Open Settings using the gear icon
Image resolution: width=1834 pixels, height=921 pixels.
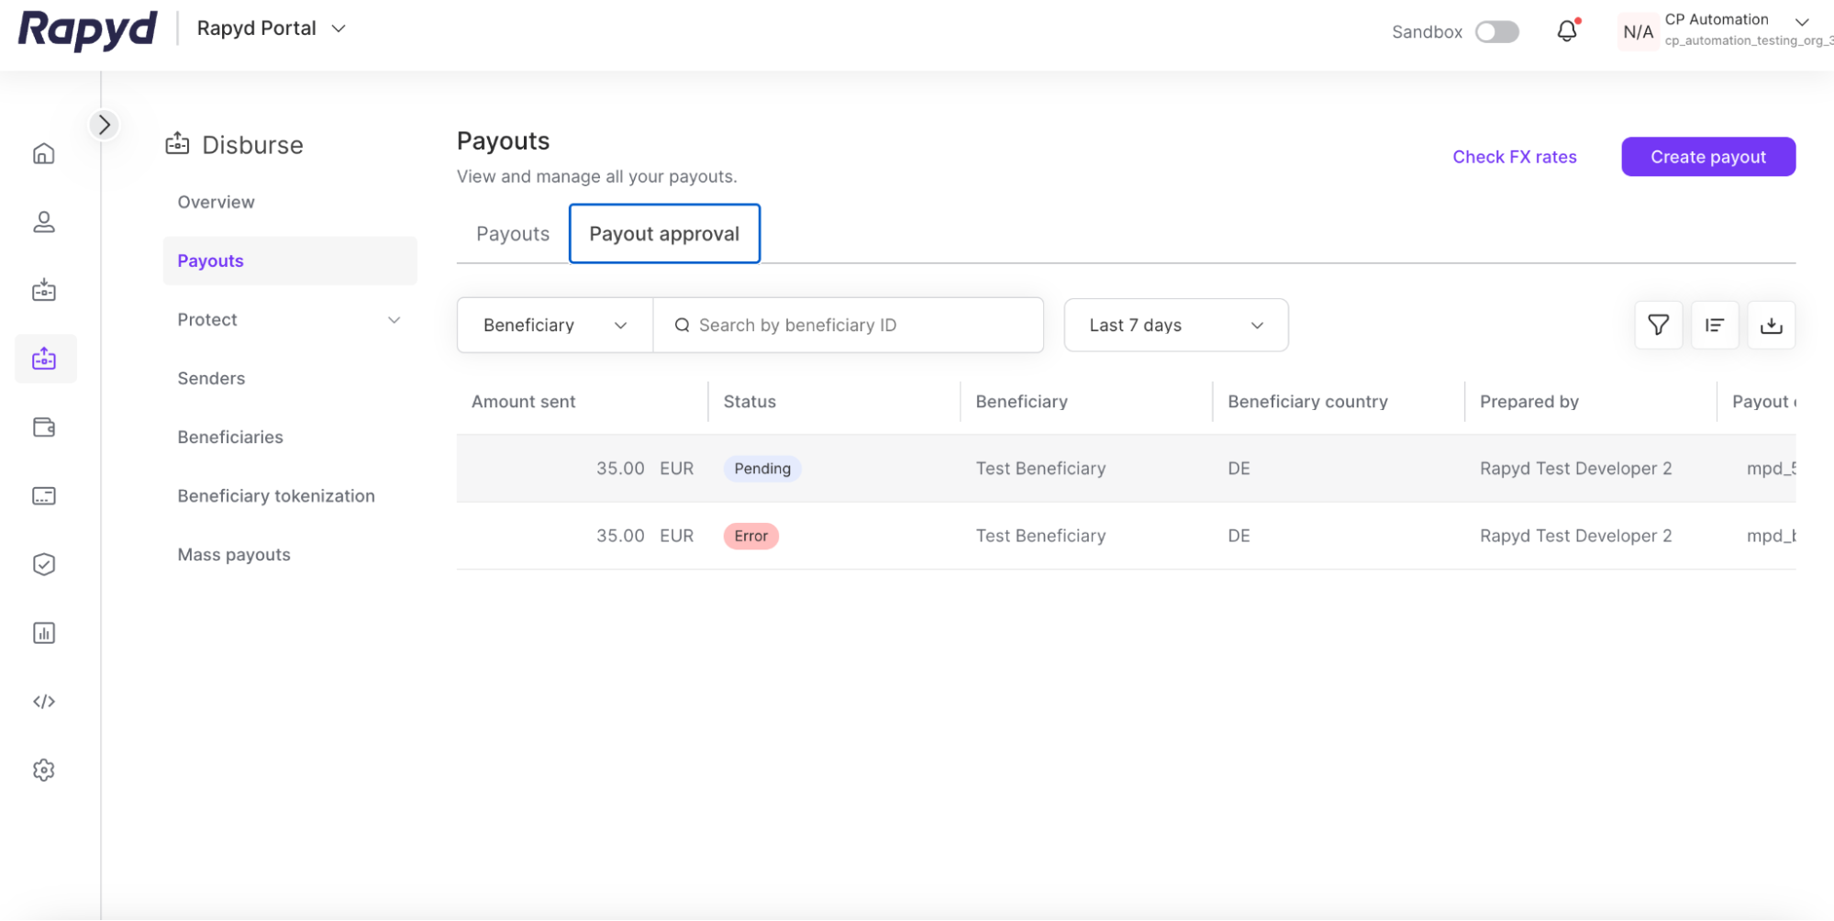click(44, 770)
